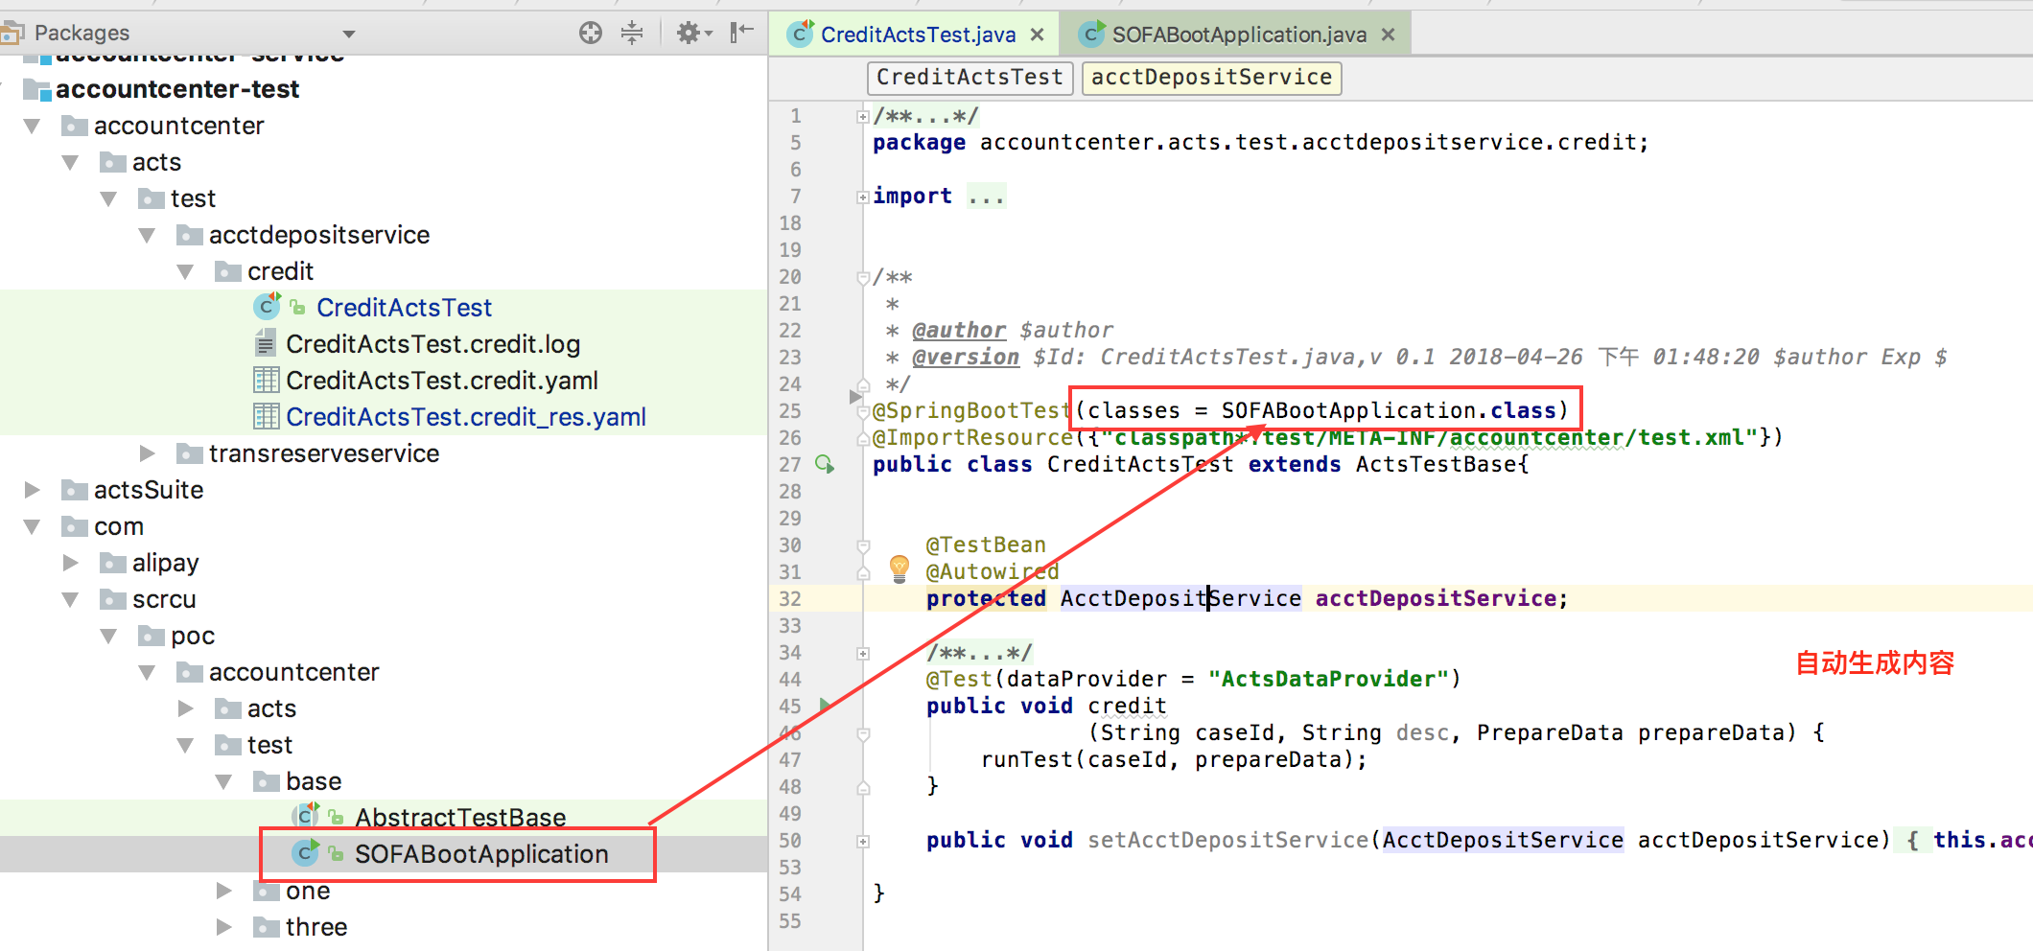Hide the Packages tool window
The image size is (2033, 951).
[741, 34]
